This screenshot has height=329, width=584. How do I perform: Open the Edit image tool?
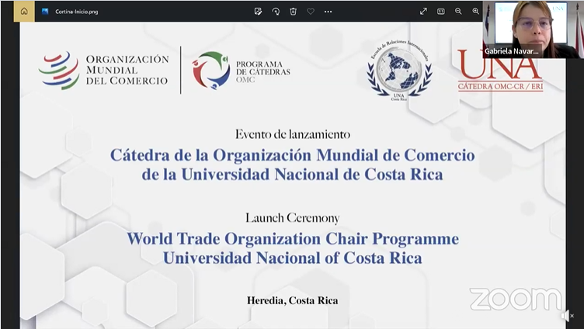coord(258,12)
